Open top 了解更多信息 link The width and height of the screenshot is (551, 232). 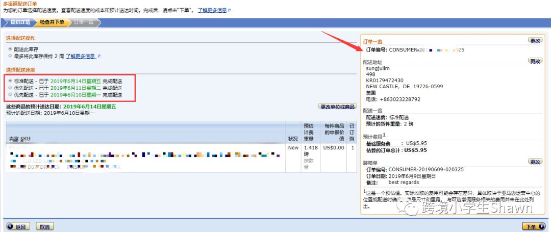[x=212, y=10]
